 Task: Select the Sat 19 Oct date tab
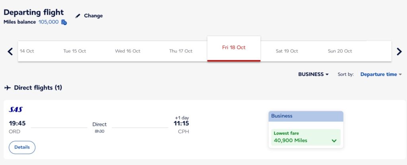tap(287, 51)
